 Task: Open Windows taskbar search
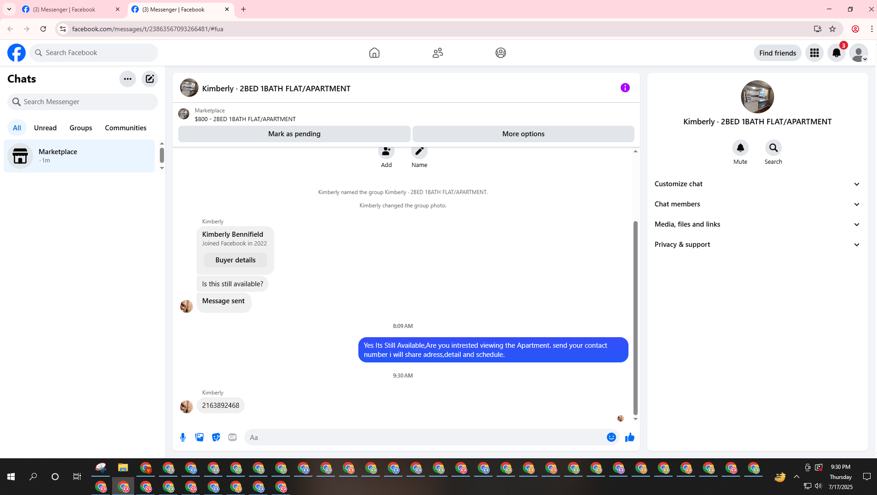pyautogui.click(x=33, y=477)
